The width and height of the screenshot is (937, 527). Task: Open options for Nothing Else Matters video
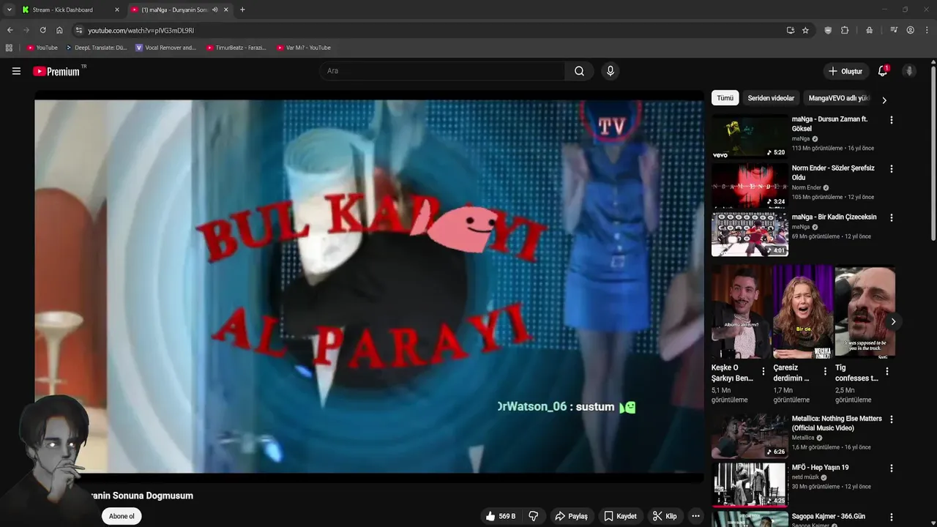tap(891, 419)
